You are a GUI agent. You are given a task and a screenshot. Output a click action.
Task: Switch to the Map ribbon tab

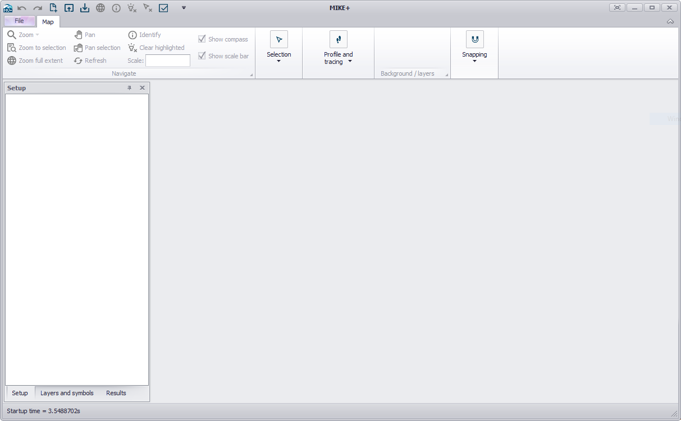tap(48, 22)
